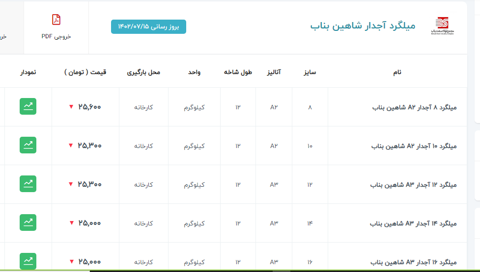Click the قیمت (تومان) column header
Screen dimensions: 480x272
(85, 73)
